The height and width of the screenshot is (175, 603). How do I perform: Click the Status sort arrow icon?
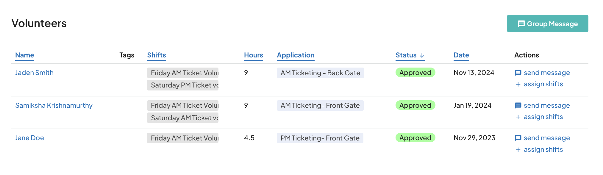click(x=422, y=55)
